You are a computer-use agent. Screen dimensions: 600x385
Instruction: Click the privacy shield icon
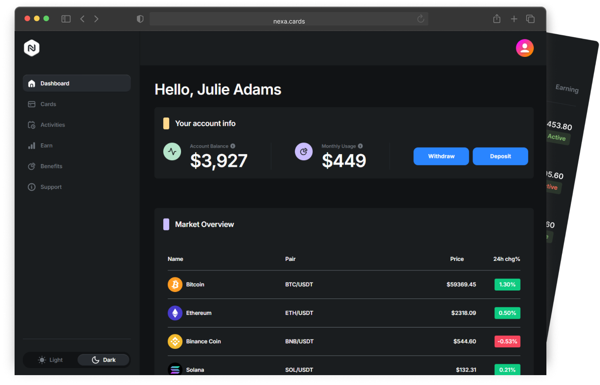(x=140, y=19)
